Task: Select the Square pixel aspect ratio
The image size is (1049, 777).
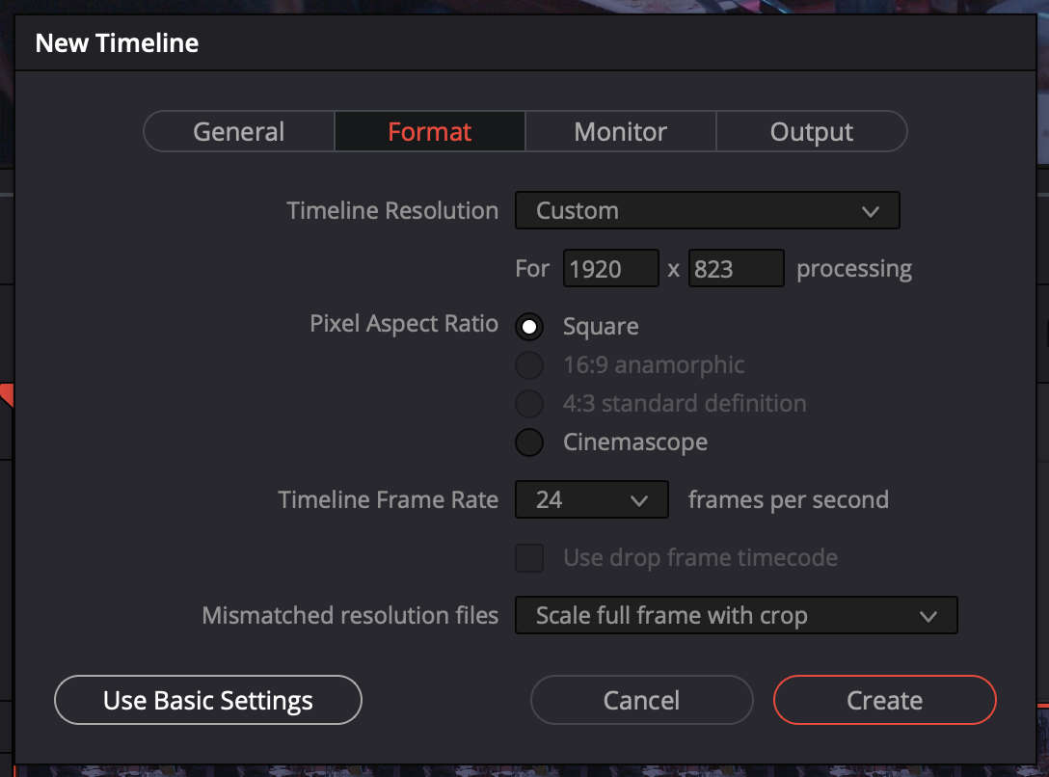Action: (529, 327)
